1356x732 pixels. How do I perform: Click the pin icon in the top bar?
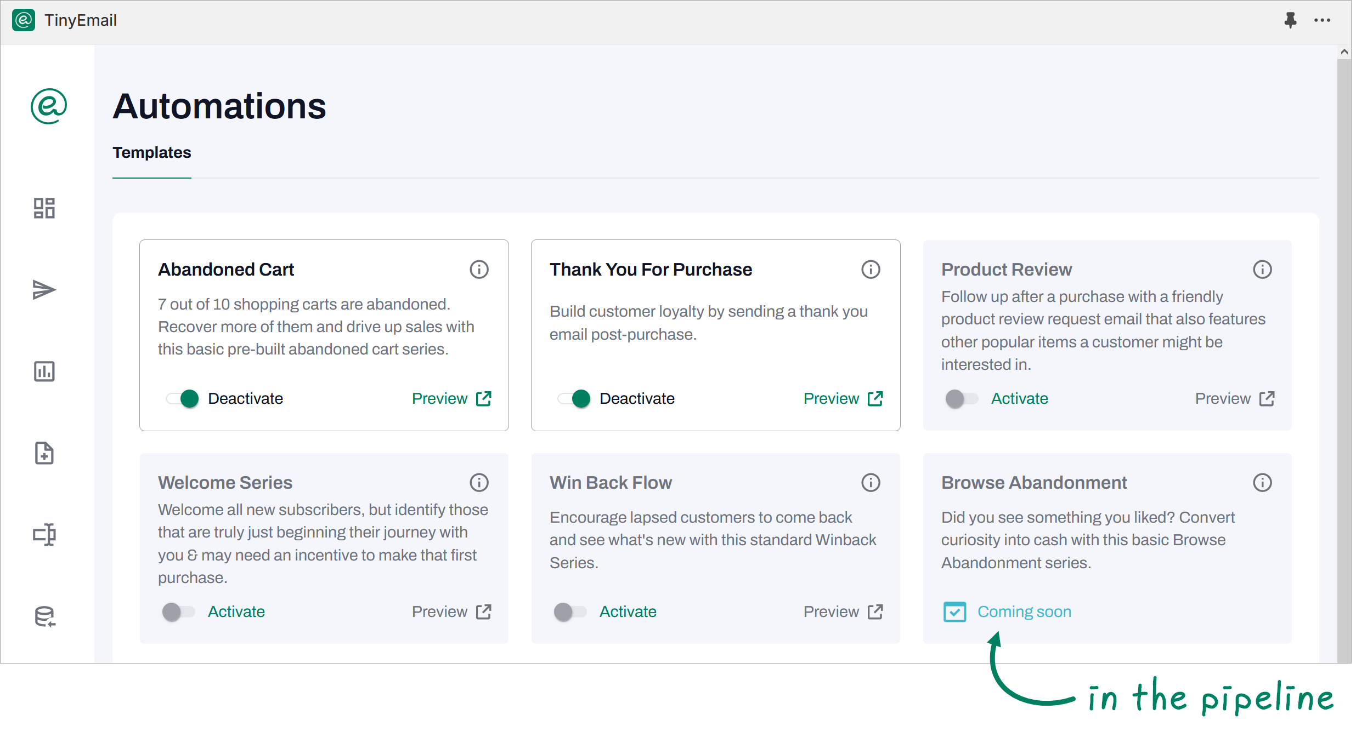click(x=1290, y=20)
